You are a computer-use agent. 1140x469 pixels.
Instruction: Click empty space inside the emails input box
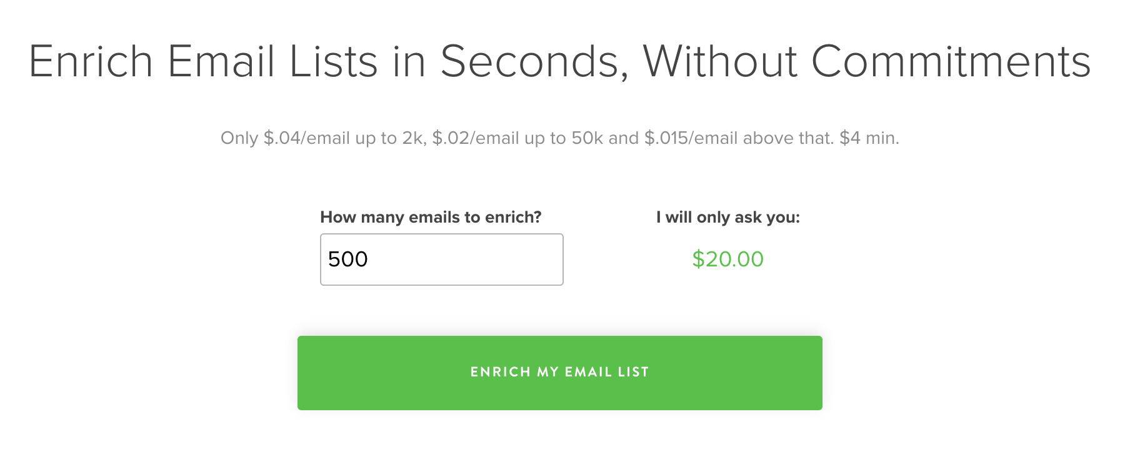[x=487, y=260]
